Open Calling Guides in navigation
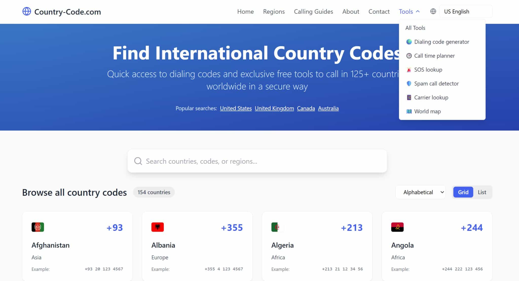The width and height of the screenshot is (519, 281). point(313,12)
